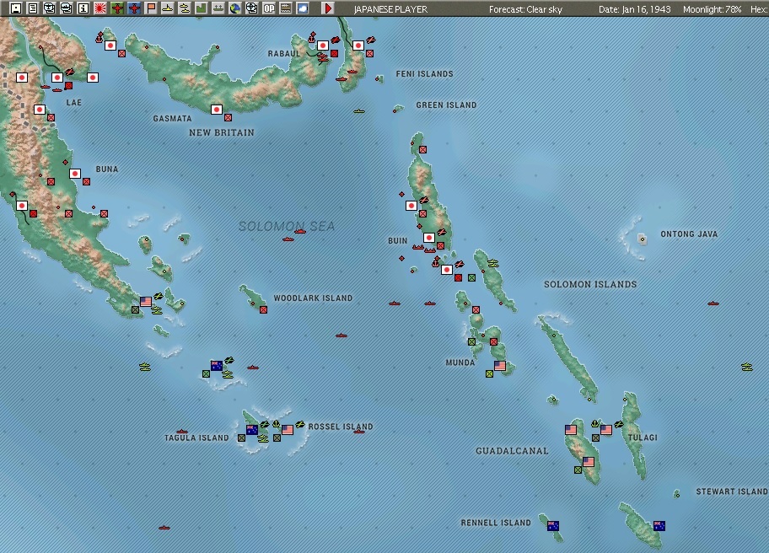The height and width of the screenshot is (553, 769).
Task: Click the NEW BRITAIN map label
Action: pos(222,132)
